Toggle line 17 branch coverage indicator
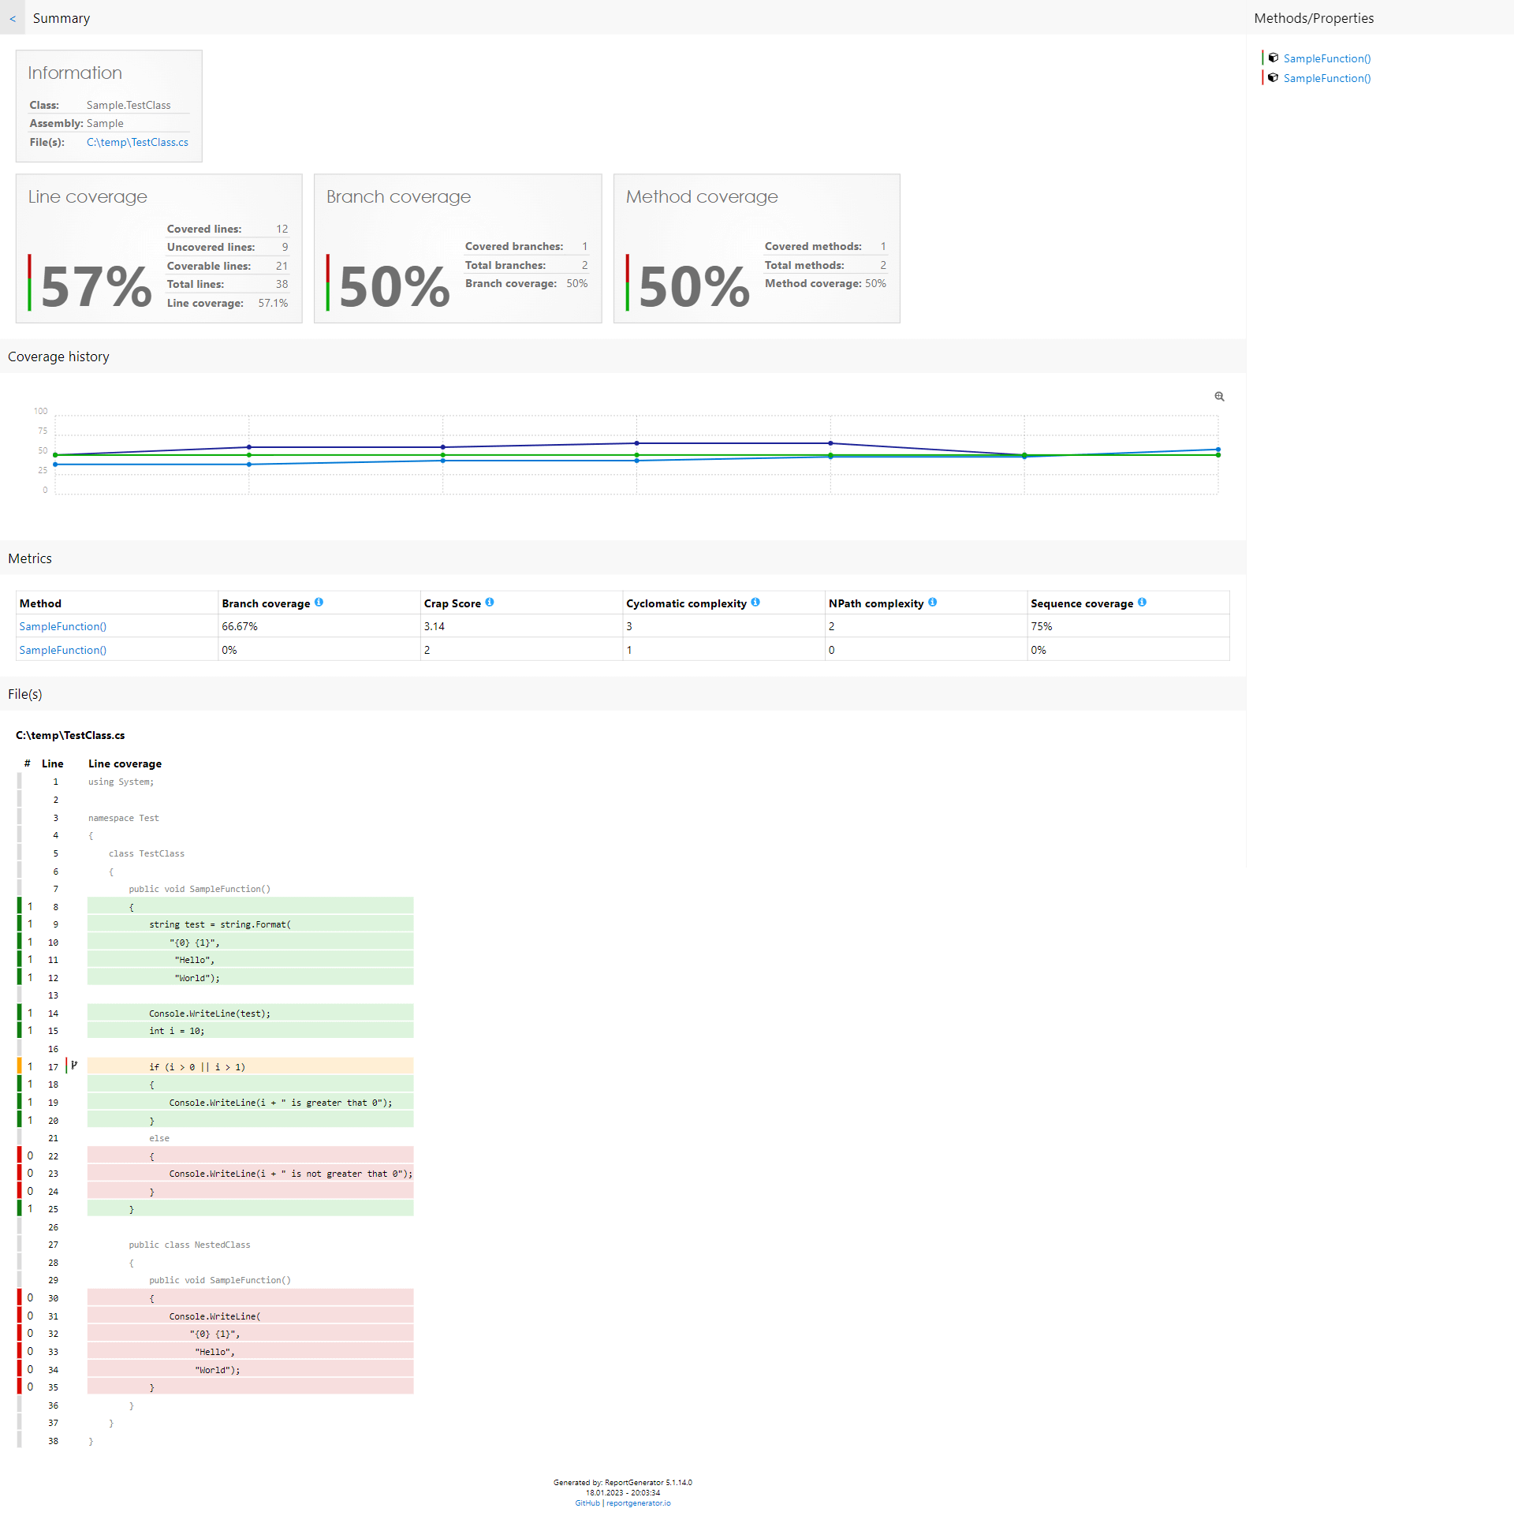The image size is (1514, 1523). tap(79, 1066)
